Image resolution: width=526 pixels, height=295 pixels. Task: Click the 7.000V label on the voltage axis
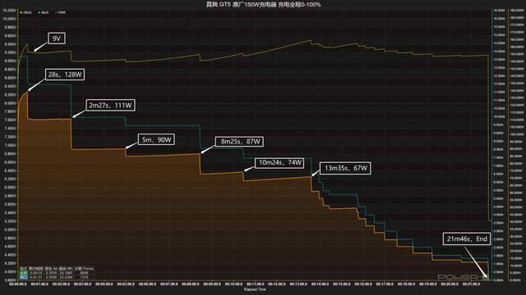tap(10, 145)
